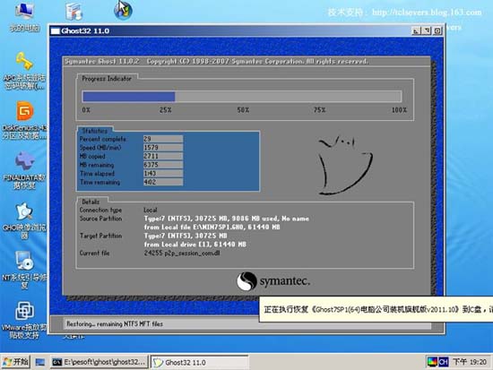Click the rightmost Ghost32 title bar control button
Image resolution: width=493 pixels, height=370 pixels.
[x=437, y=30]
